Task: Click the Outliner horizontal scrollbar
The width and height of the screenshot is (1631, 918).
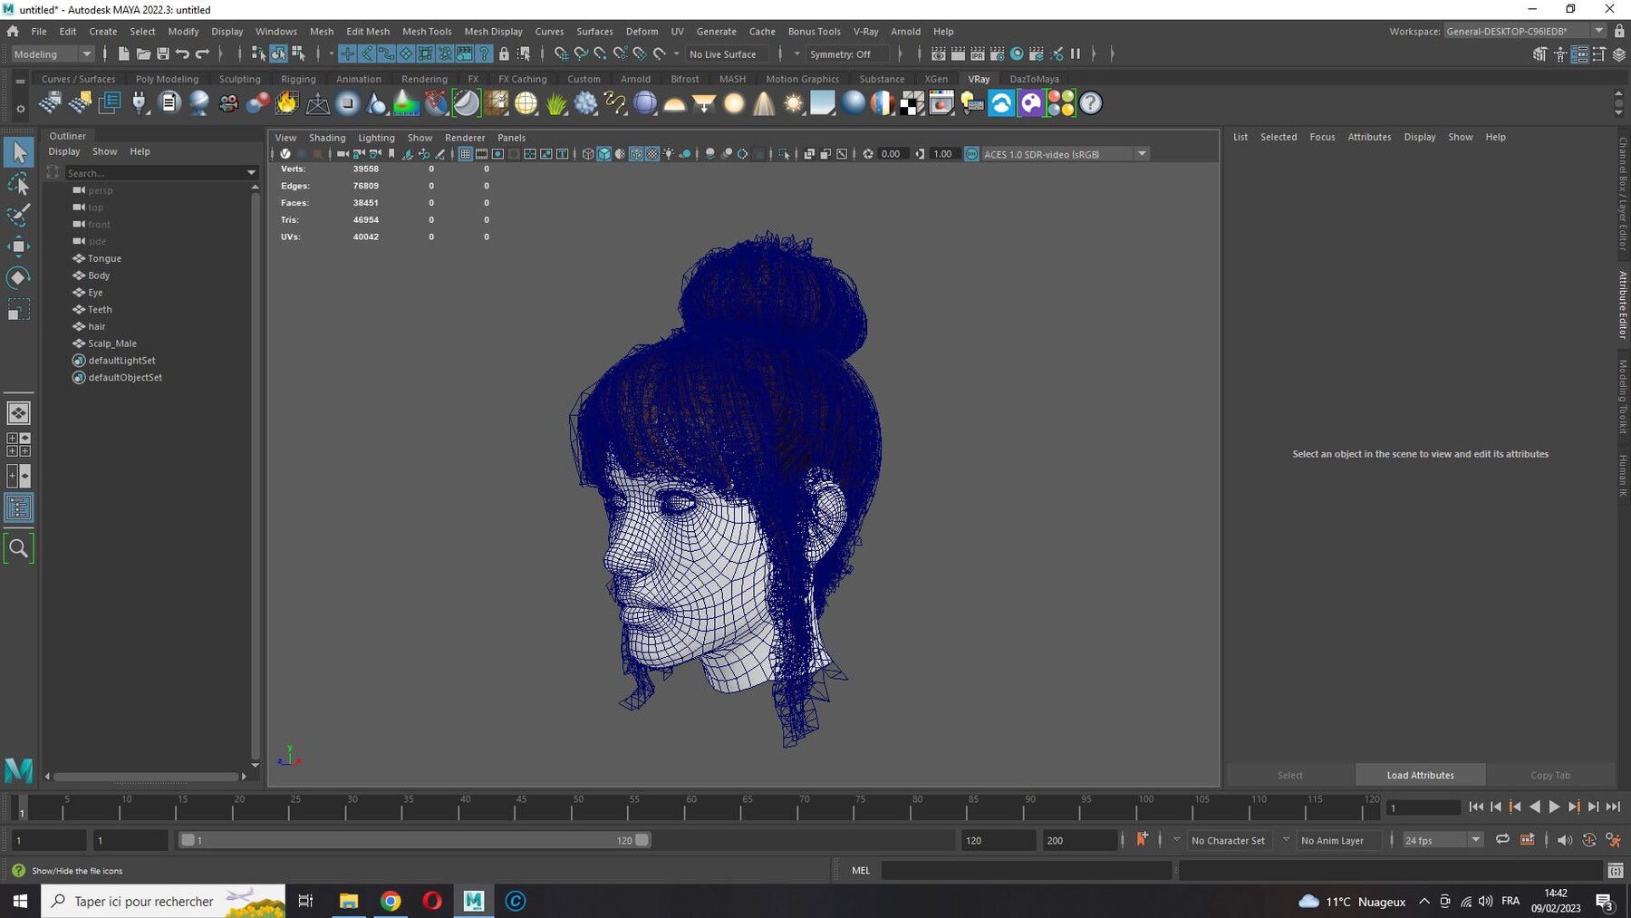Action: coord(145,777)
